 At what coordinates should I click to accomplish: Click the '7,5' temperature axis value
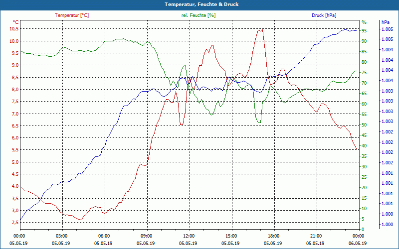click(15, 102)
